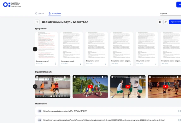Open the Documents name2 thumbnail
This screenshot has width=181, height=123.
tap(71, 46)
